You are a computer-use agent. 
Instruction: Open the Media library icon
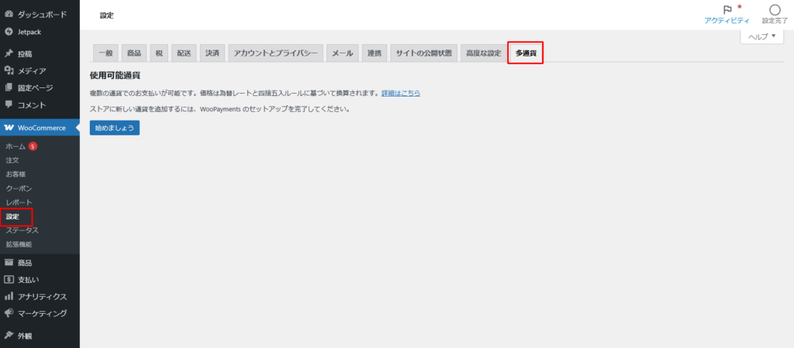(9, 71)
